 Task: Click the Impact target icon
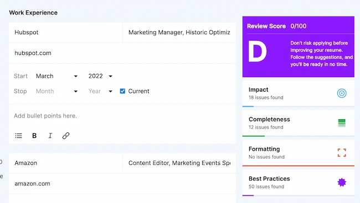coord(342,93)
